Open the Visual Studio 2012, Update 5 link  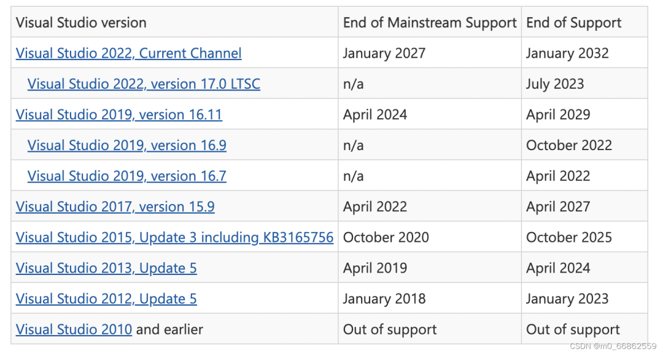[x=106, y=298]
